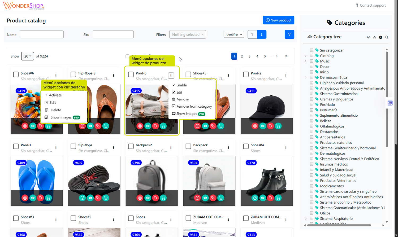Click the cart icon on the backpack card

coord(221,198)
